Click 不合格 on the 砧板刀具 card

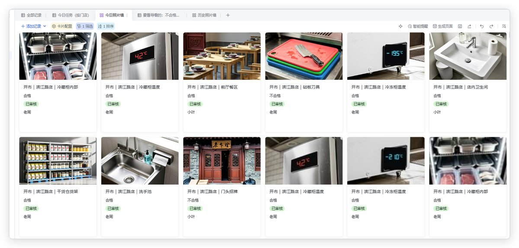pos(275,96)
